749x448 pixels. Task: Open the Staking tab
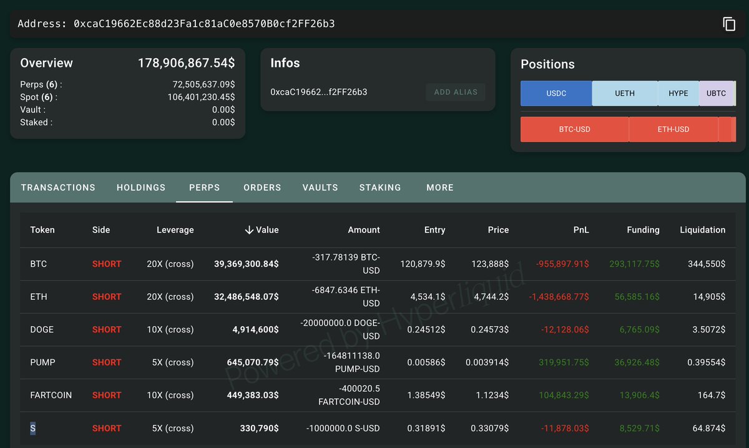380,187
